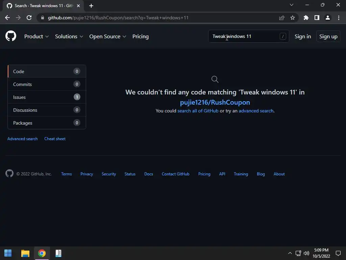Click the Sign in link
346x260 pixels.
[303, 37]
